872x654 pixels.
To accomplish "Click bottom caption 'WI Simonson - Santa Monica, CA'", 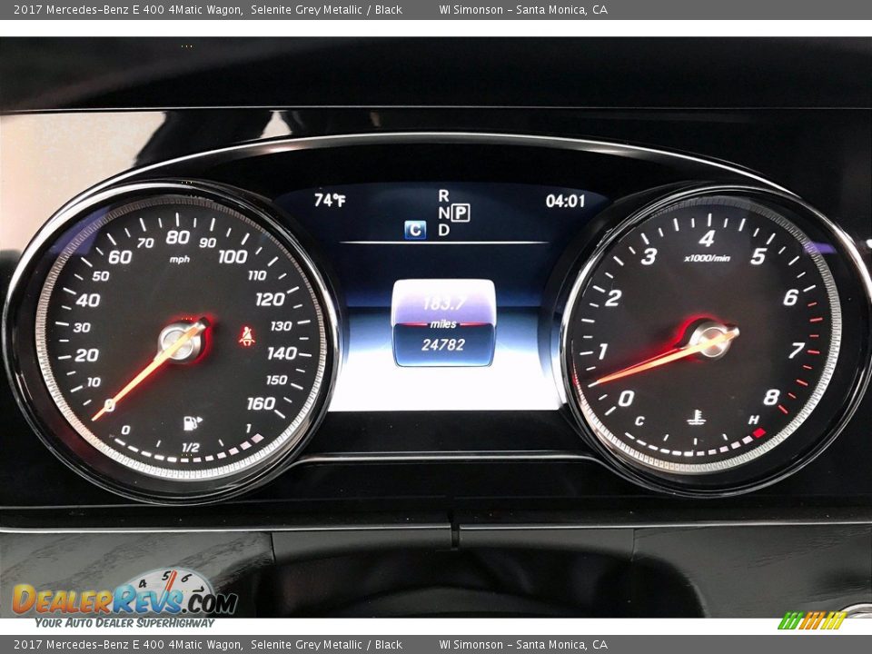I will point(523,645).
